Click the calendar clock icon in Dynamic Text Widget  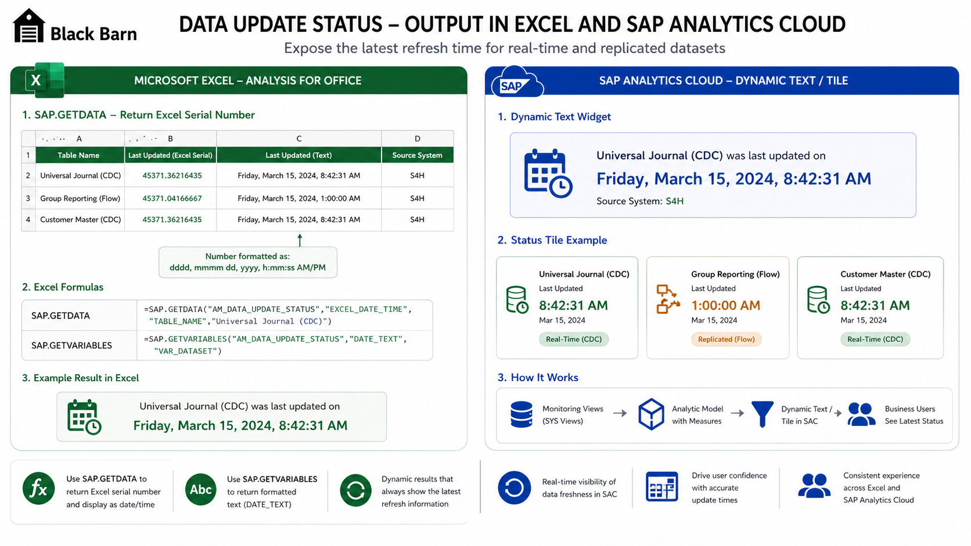tap(548, 173)
